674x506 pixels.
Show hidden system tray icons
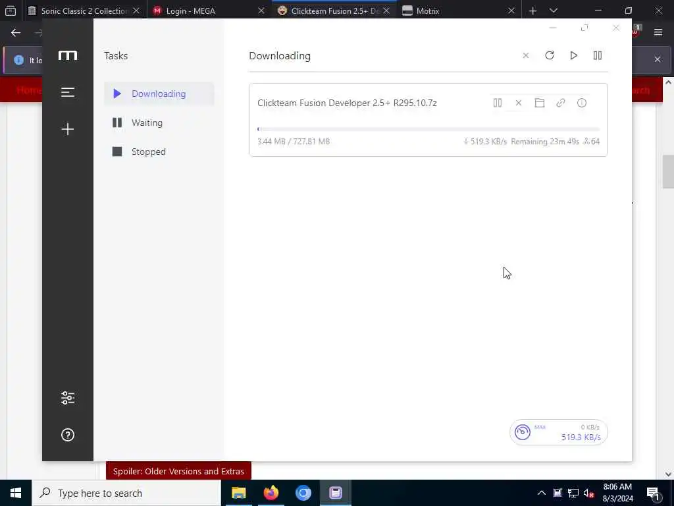click(541, 493)
